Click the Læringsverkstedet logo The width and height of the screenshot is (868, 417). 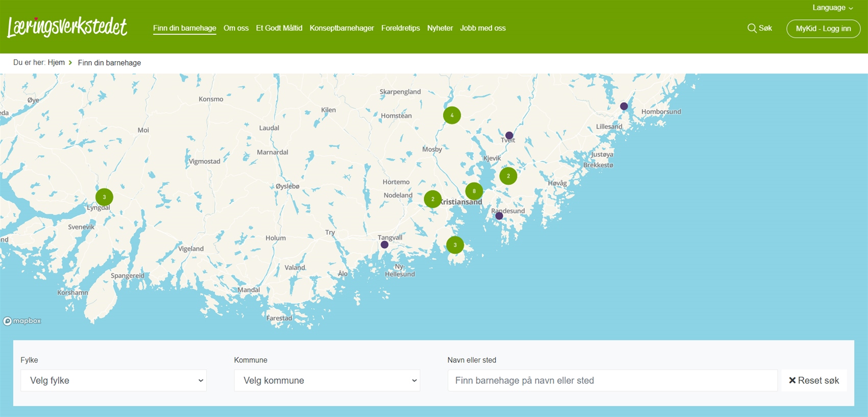coord(67,27)
